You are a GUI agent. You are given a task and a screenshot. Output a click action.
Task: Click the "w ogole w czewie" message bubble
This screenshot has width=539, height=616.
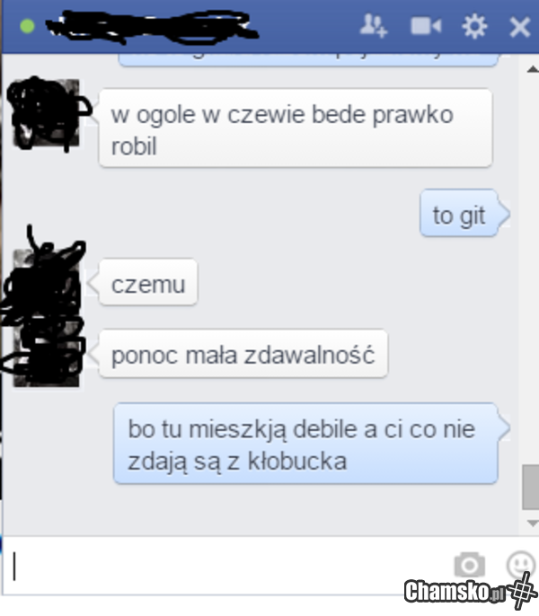point(296,128)
